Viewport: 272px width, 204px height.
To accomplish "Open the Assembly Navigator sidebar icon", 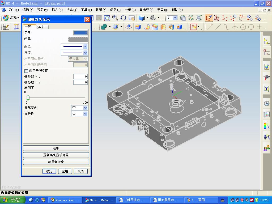I will point(267,42).
